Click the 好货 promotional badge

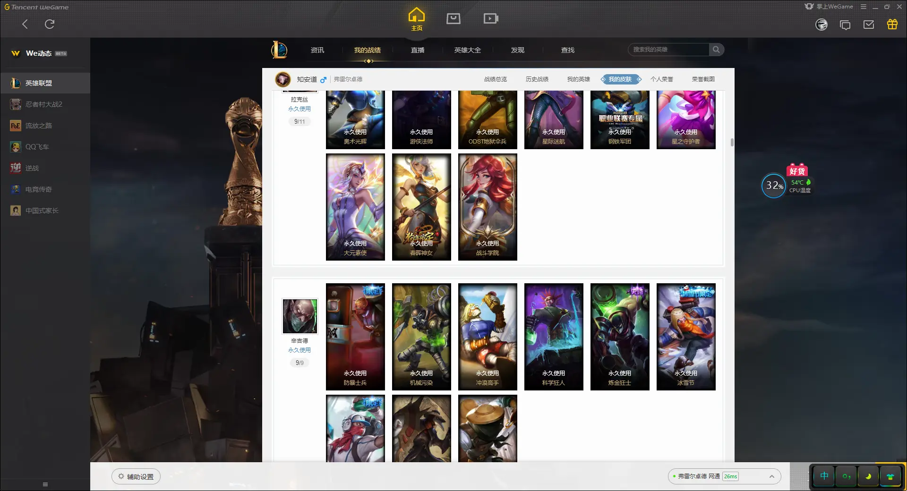tap(797, 170)
